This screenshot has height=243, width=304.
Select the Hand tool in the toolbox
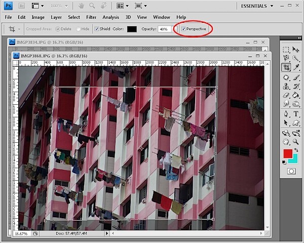286,142
